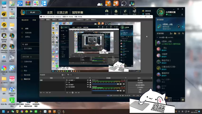The height and width of the screenshot is (114, 202).
Task: Open League client collection icon
Action: [116, 12]
